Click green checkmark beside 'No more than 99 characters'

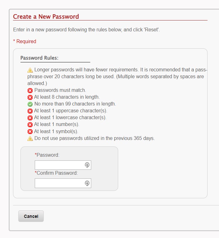tap(30, 104)
